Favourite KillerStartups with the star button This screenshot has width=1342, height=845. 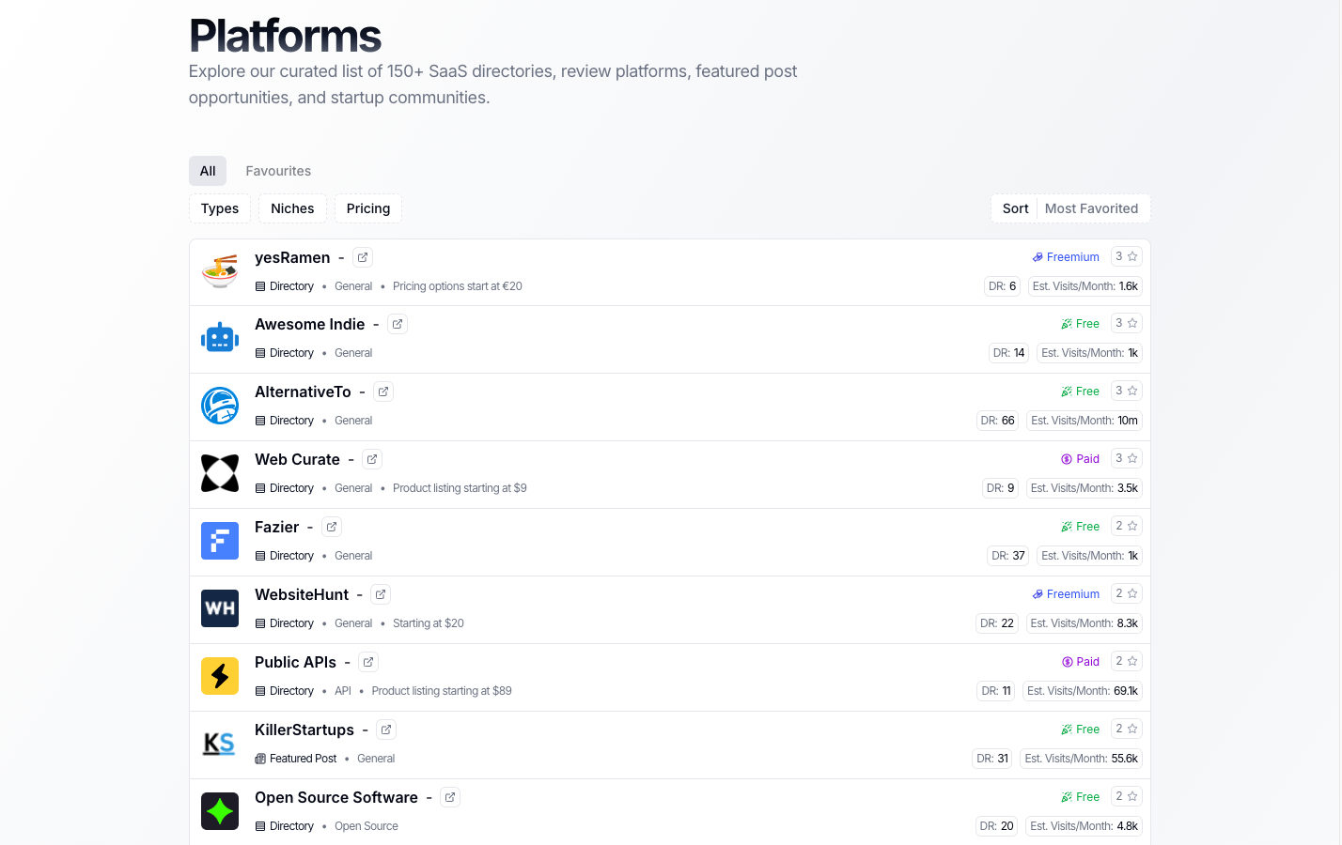coord(1127,729)
